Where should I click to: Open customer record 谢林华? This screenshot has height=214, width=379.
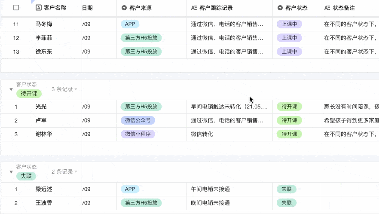[x=44, y=134]
